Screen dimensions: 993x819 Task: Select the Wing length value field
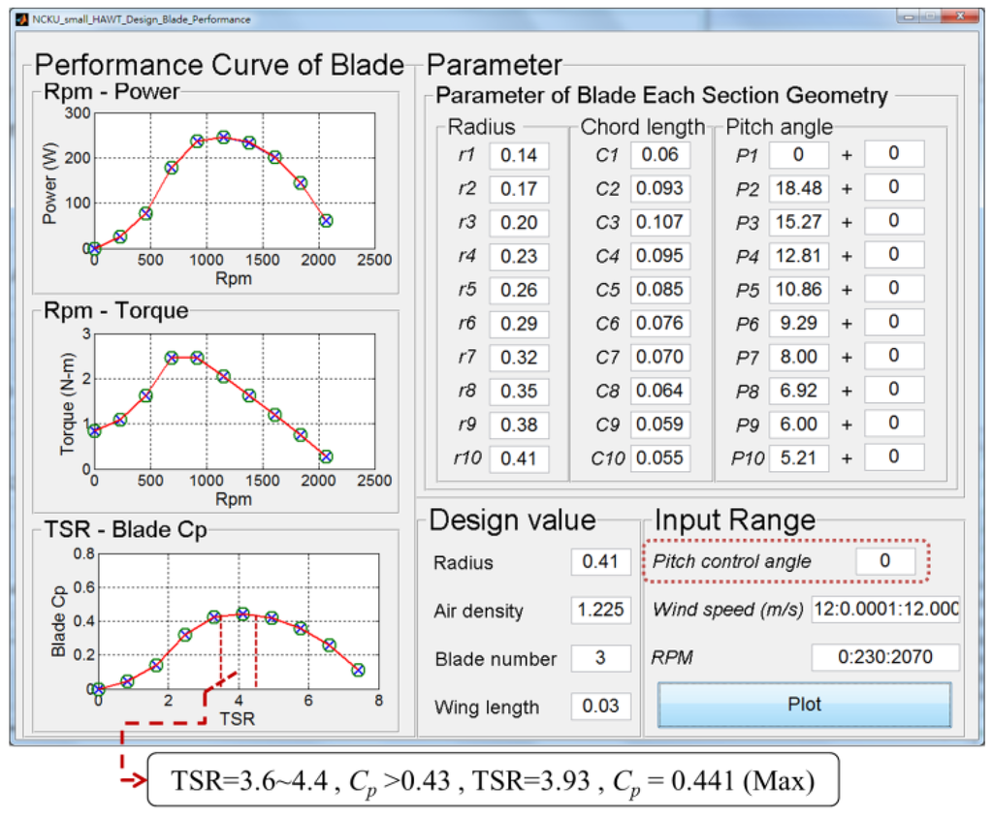(600, 707)
